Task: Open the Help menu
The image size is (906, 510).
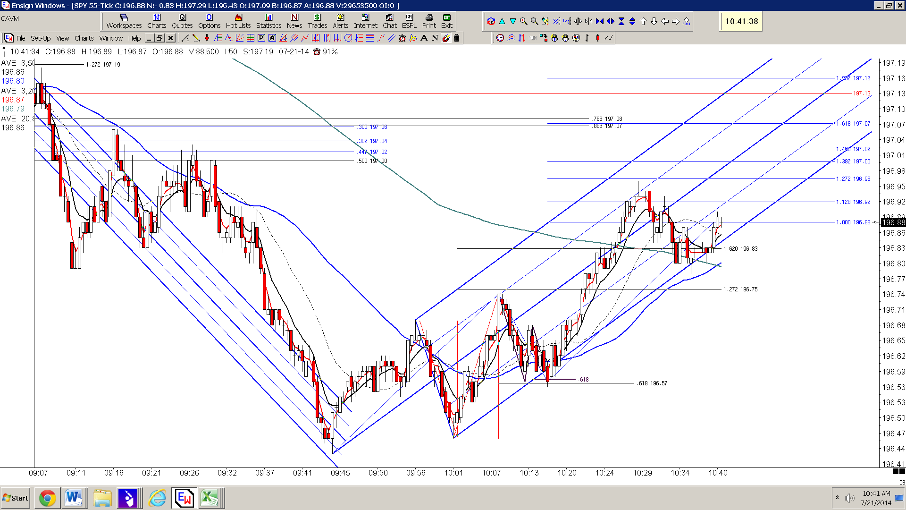Action: click(x=134, y=38)
